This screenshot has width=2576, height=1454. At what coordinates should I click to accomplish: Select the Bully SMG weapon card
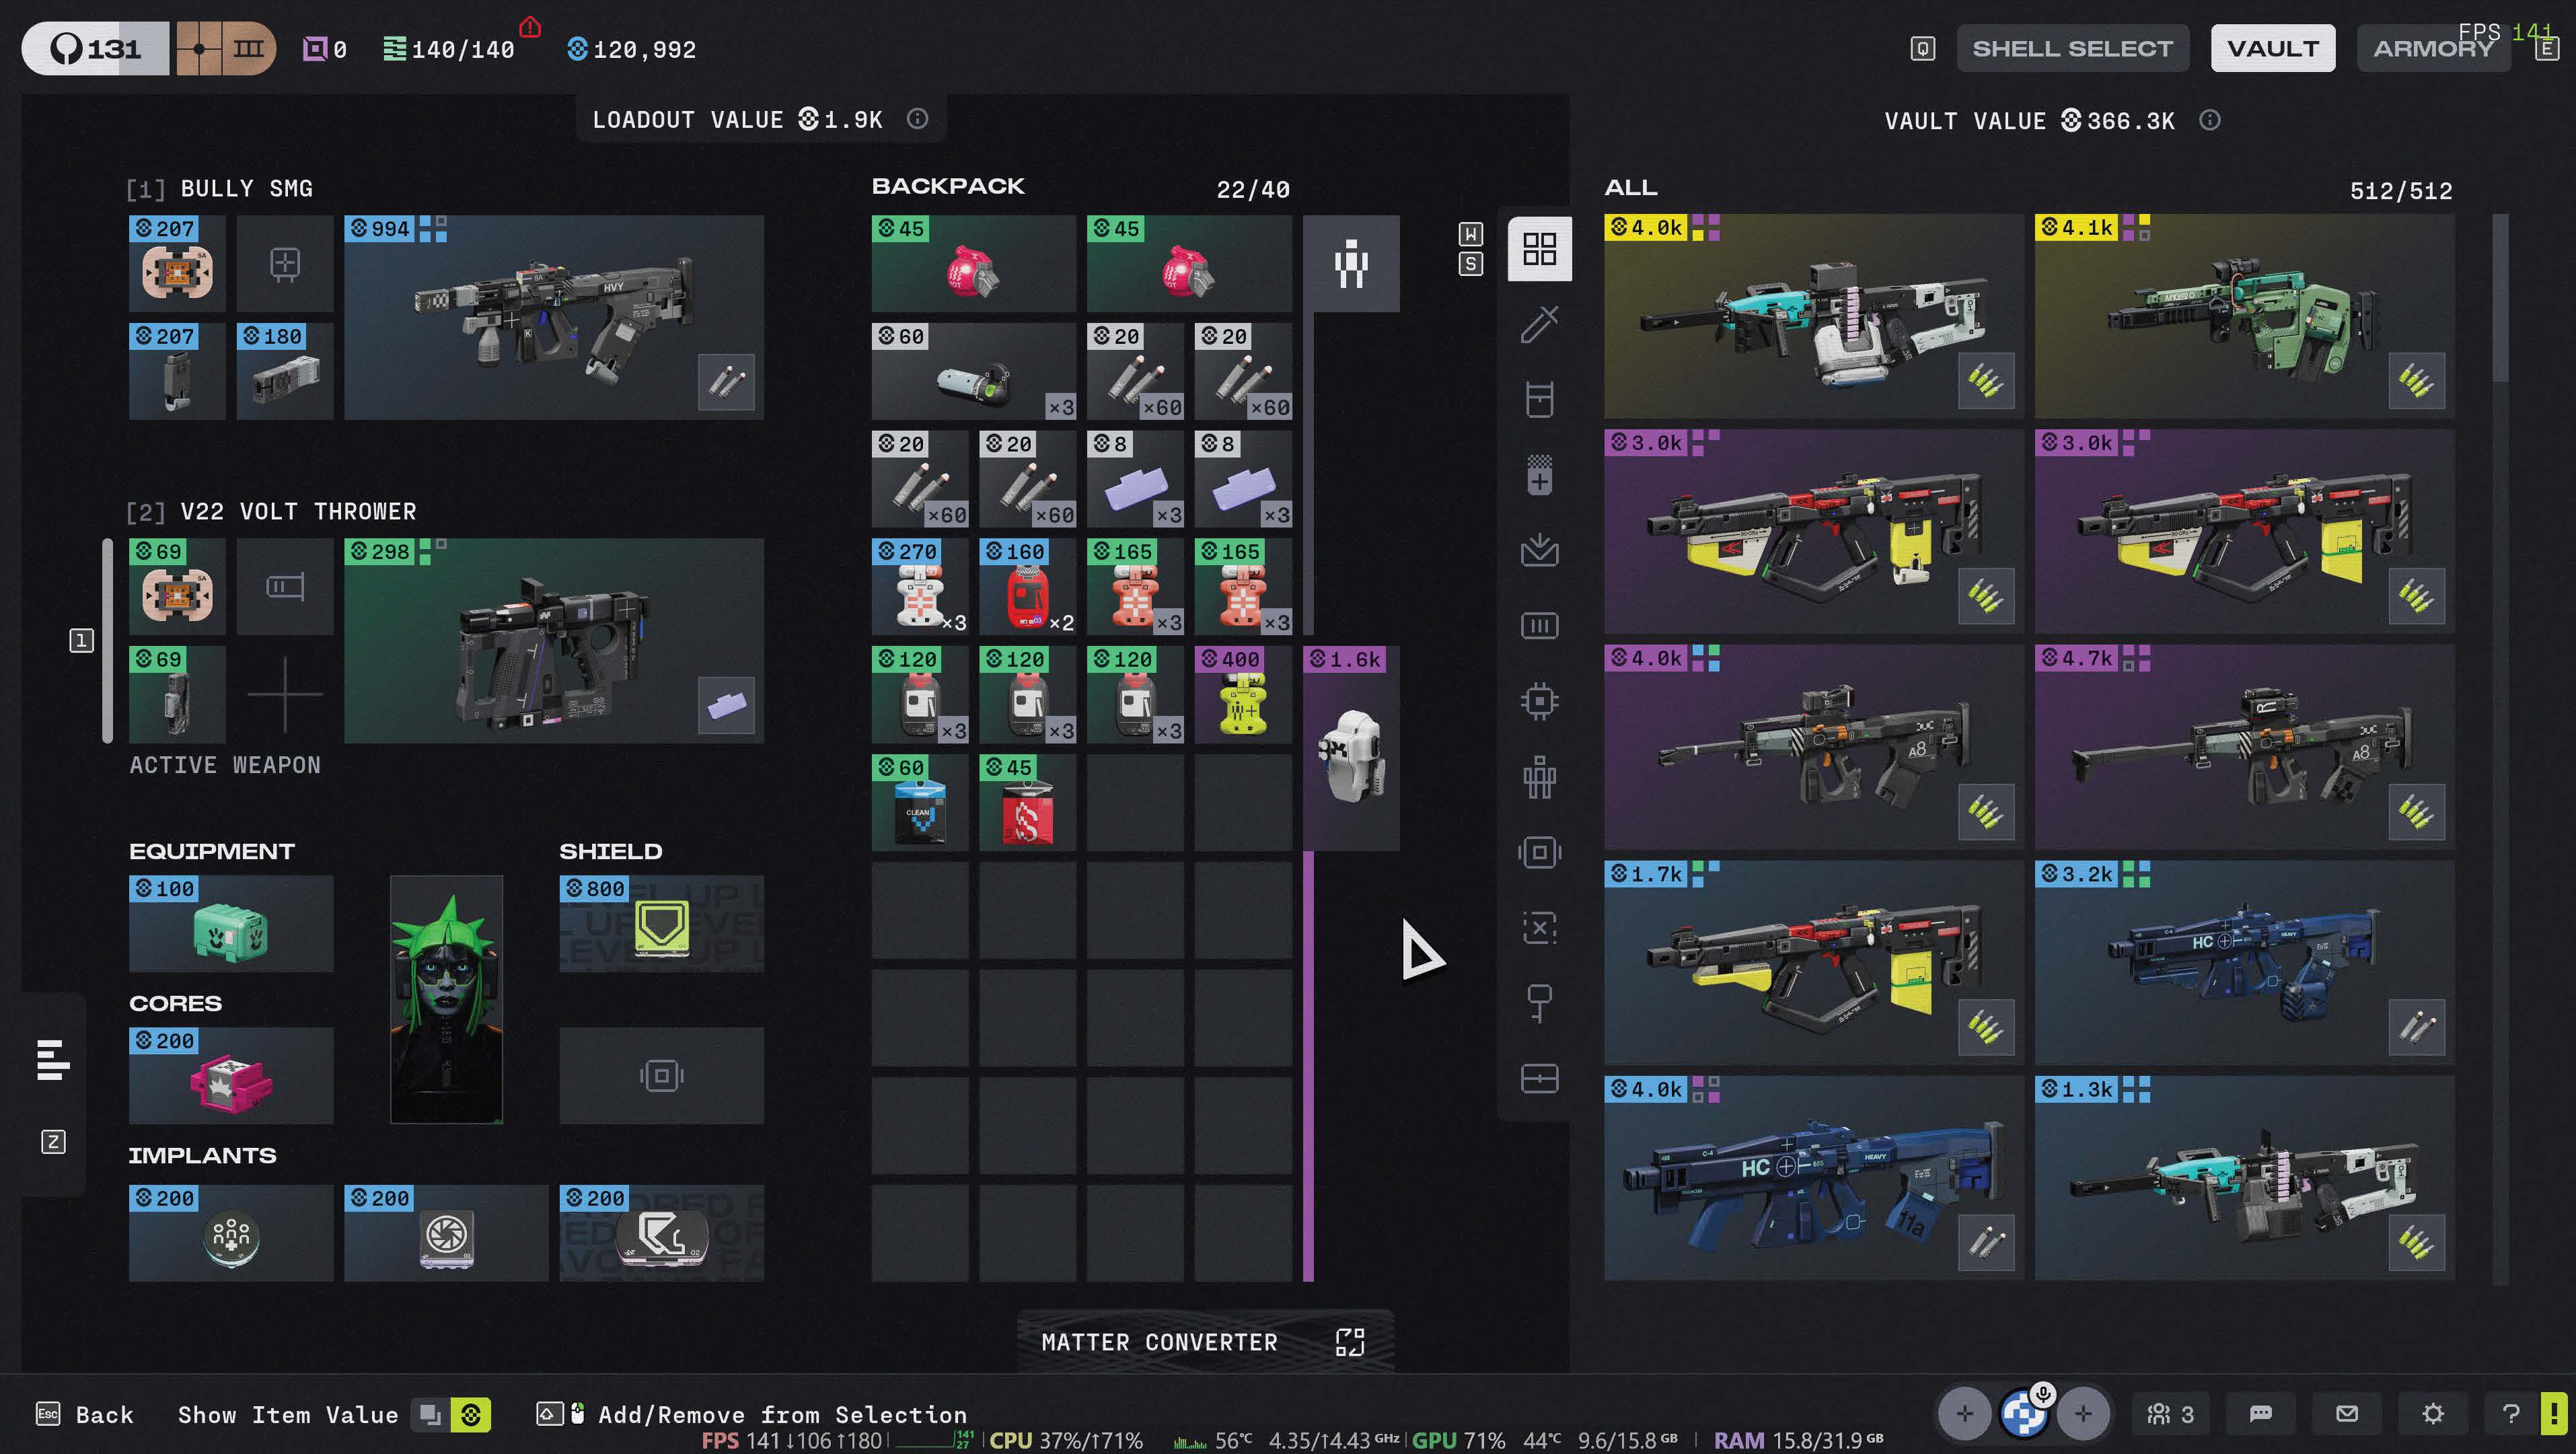[x=554, y=317]
